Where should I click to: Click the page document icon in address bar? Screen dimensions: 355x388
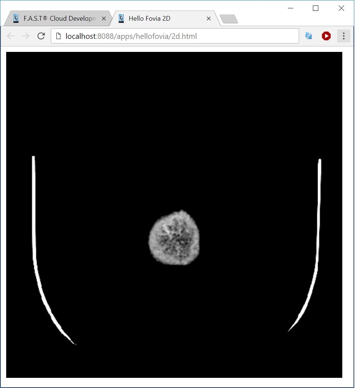[x=58, y=36]
